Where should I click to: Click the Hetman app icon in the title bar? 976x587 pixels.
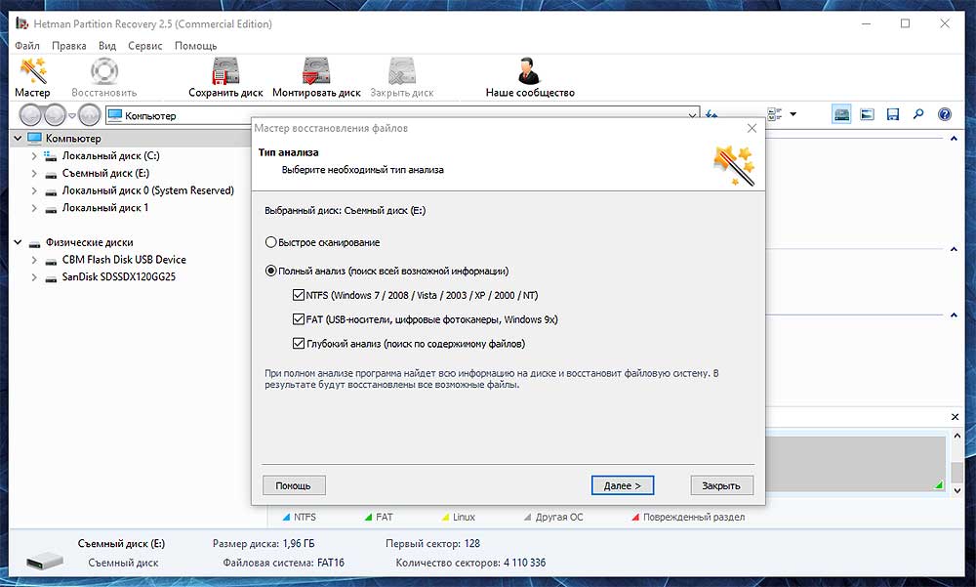[x=21, y=23]
